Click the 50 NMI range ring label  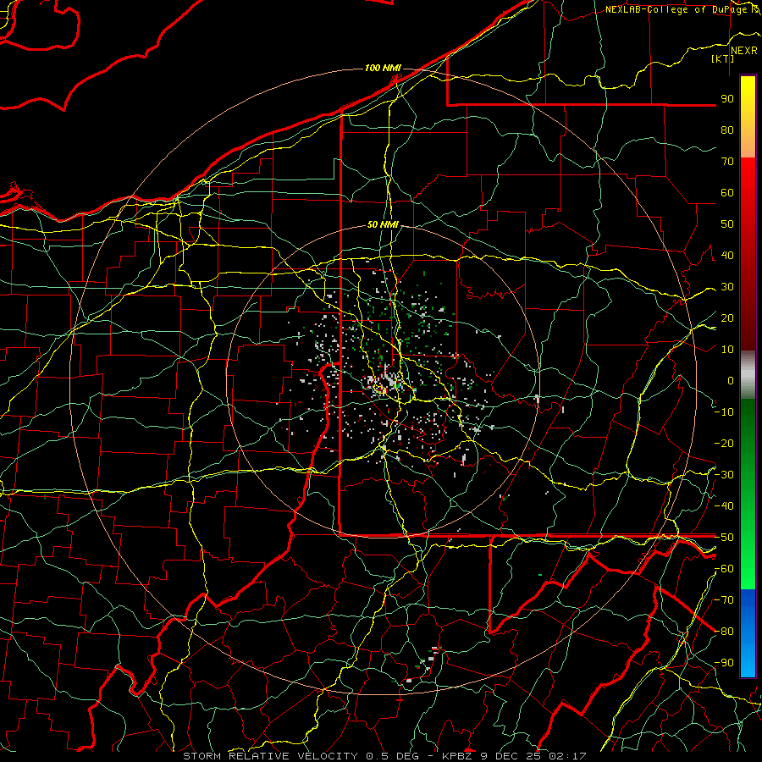(x=383, y=224)
